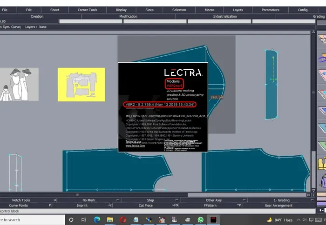Toggle the Cut Piece option
Image resolution: width=326 pixels, height=225 pixels.
point(145,205)
